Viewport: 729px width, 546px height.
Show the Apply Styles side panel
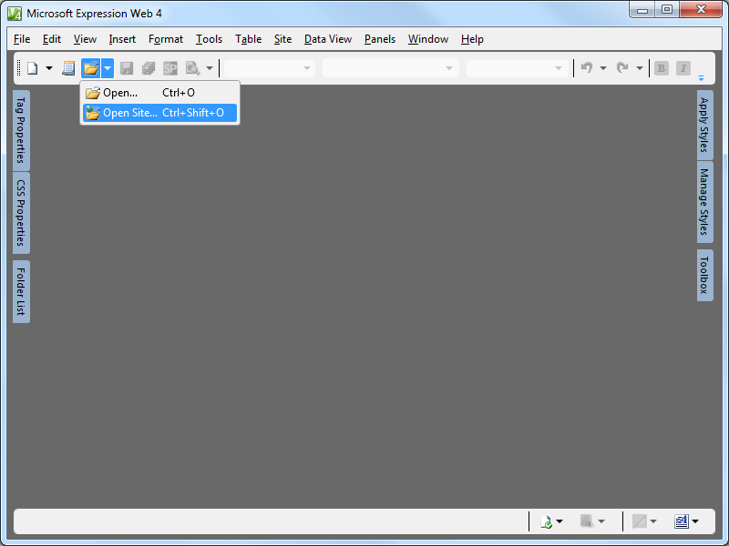[x=704, y=125]
